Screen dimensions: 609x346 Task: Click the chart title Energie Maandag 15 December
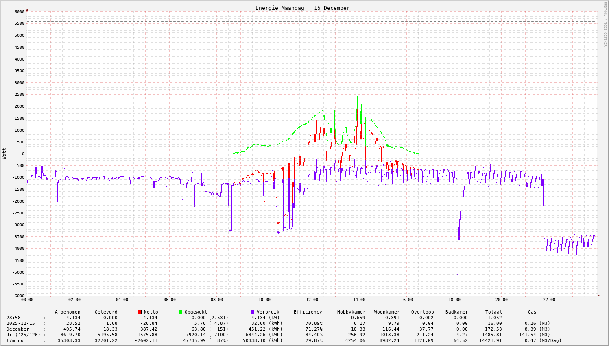click(x=302, y=8)
